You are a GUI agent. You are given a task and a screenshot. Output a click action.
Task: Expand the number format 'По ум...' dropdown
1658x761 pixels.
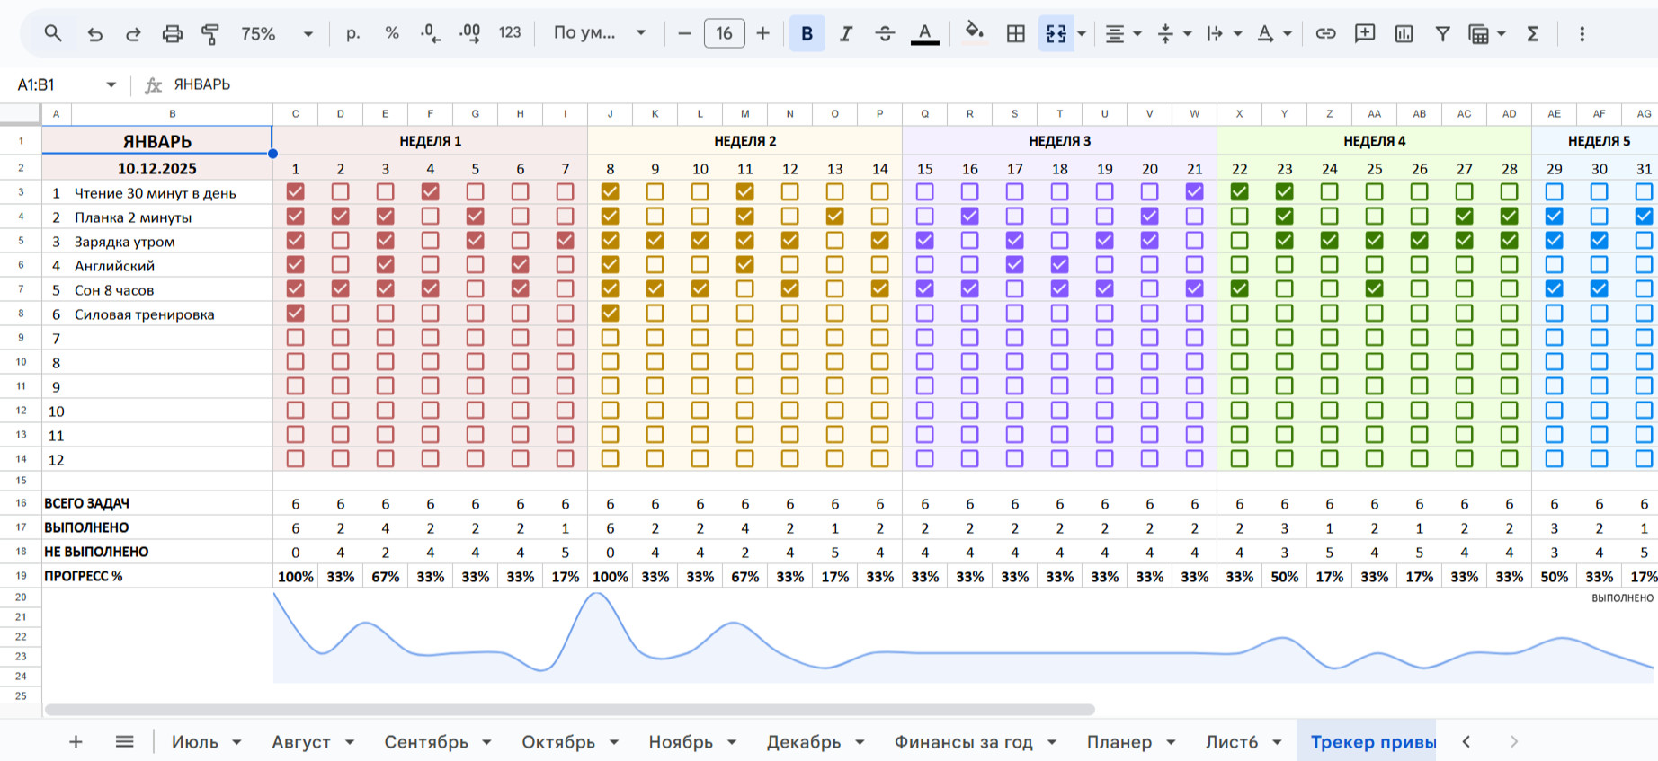[599, 34]
